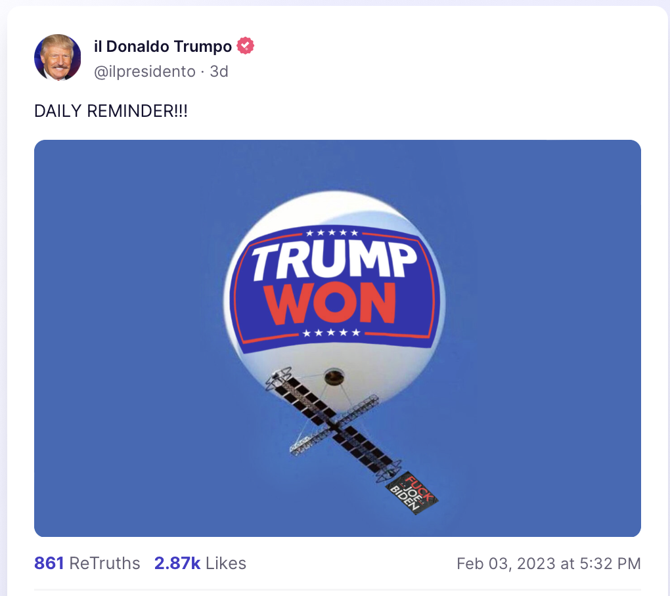Select the DAILY REMINDER!!! post text
Screen dimensions: 670x596
(110, 110)
